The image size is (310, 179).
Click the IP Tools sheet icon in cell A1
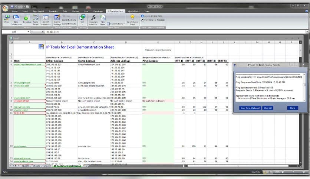[x=41, y=47]
